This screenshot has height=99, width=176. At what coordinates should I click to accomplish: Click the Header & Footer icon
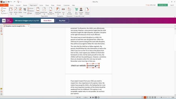(x=38, y=9)
